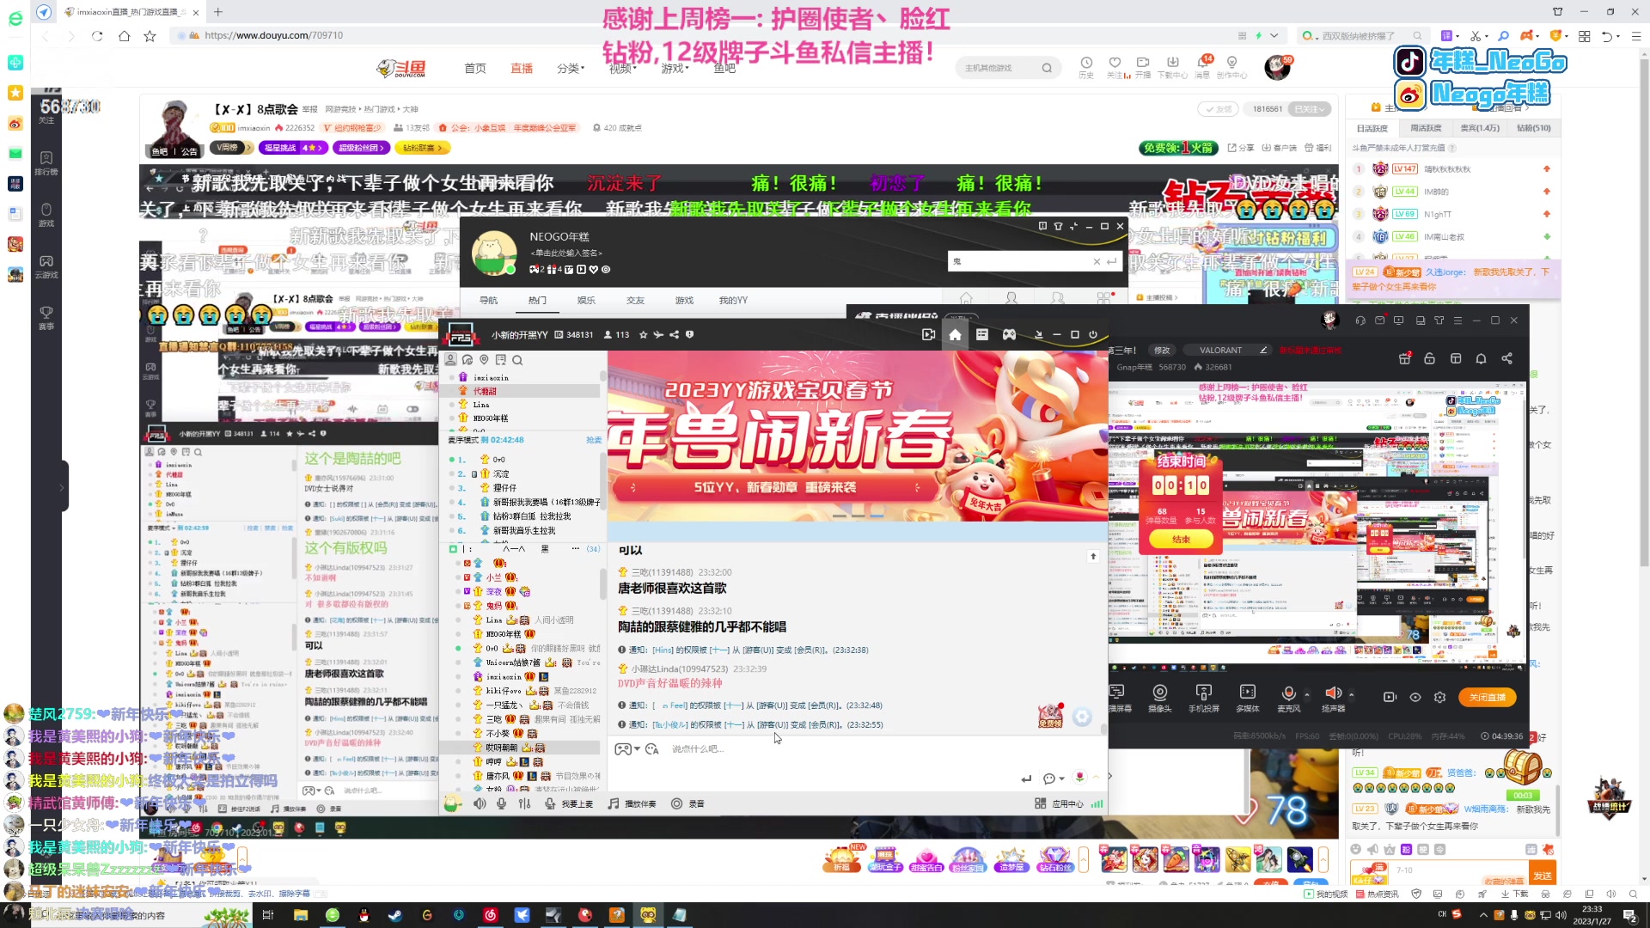Viewport: 1650px width, 928px height.
Task: Bookmark page with browser star icon
Action: click(150, 36)
